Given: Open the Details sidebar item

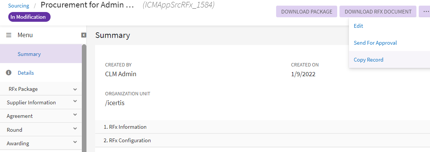Looking at the screenshot, I should [26, 73].
